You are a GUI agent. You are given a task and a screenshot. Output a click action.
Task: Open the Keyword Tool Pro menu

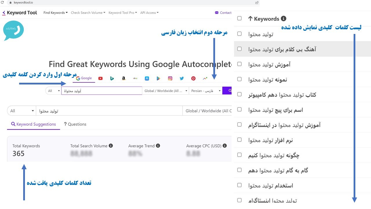point(123,13)
